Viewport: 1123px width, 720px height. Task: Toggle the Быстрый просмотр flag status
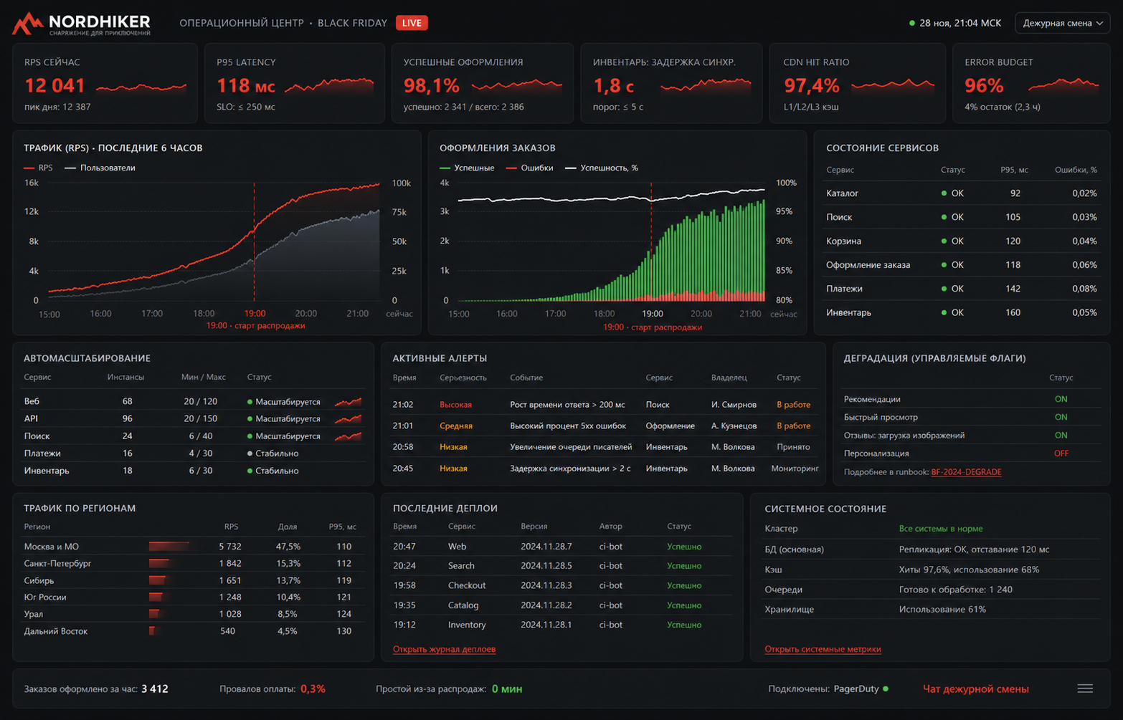pyautogui.click(x=1061, y=417)
